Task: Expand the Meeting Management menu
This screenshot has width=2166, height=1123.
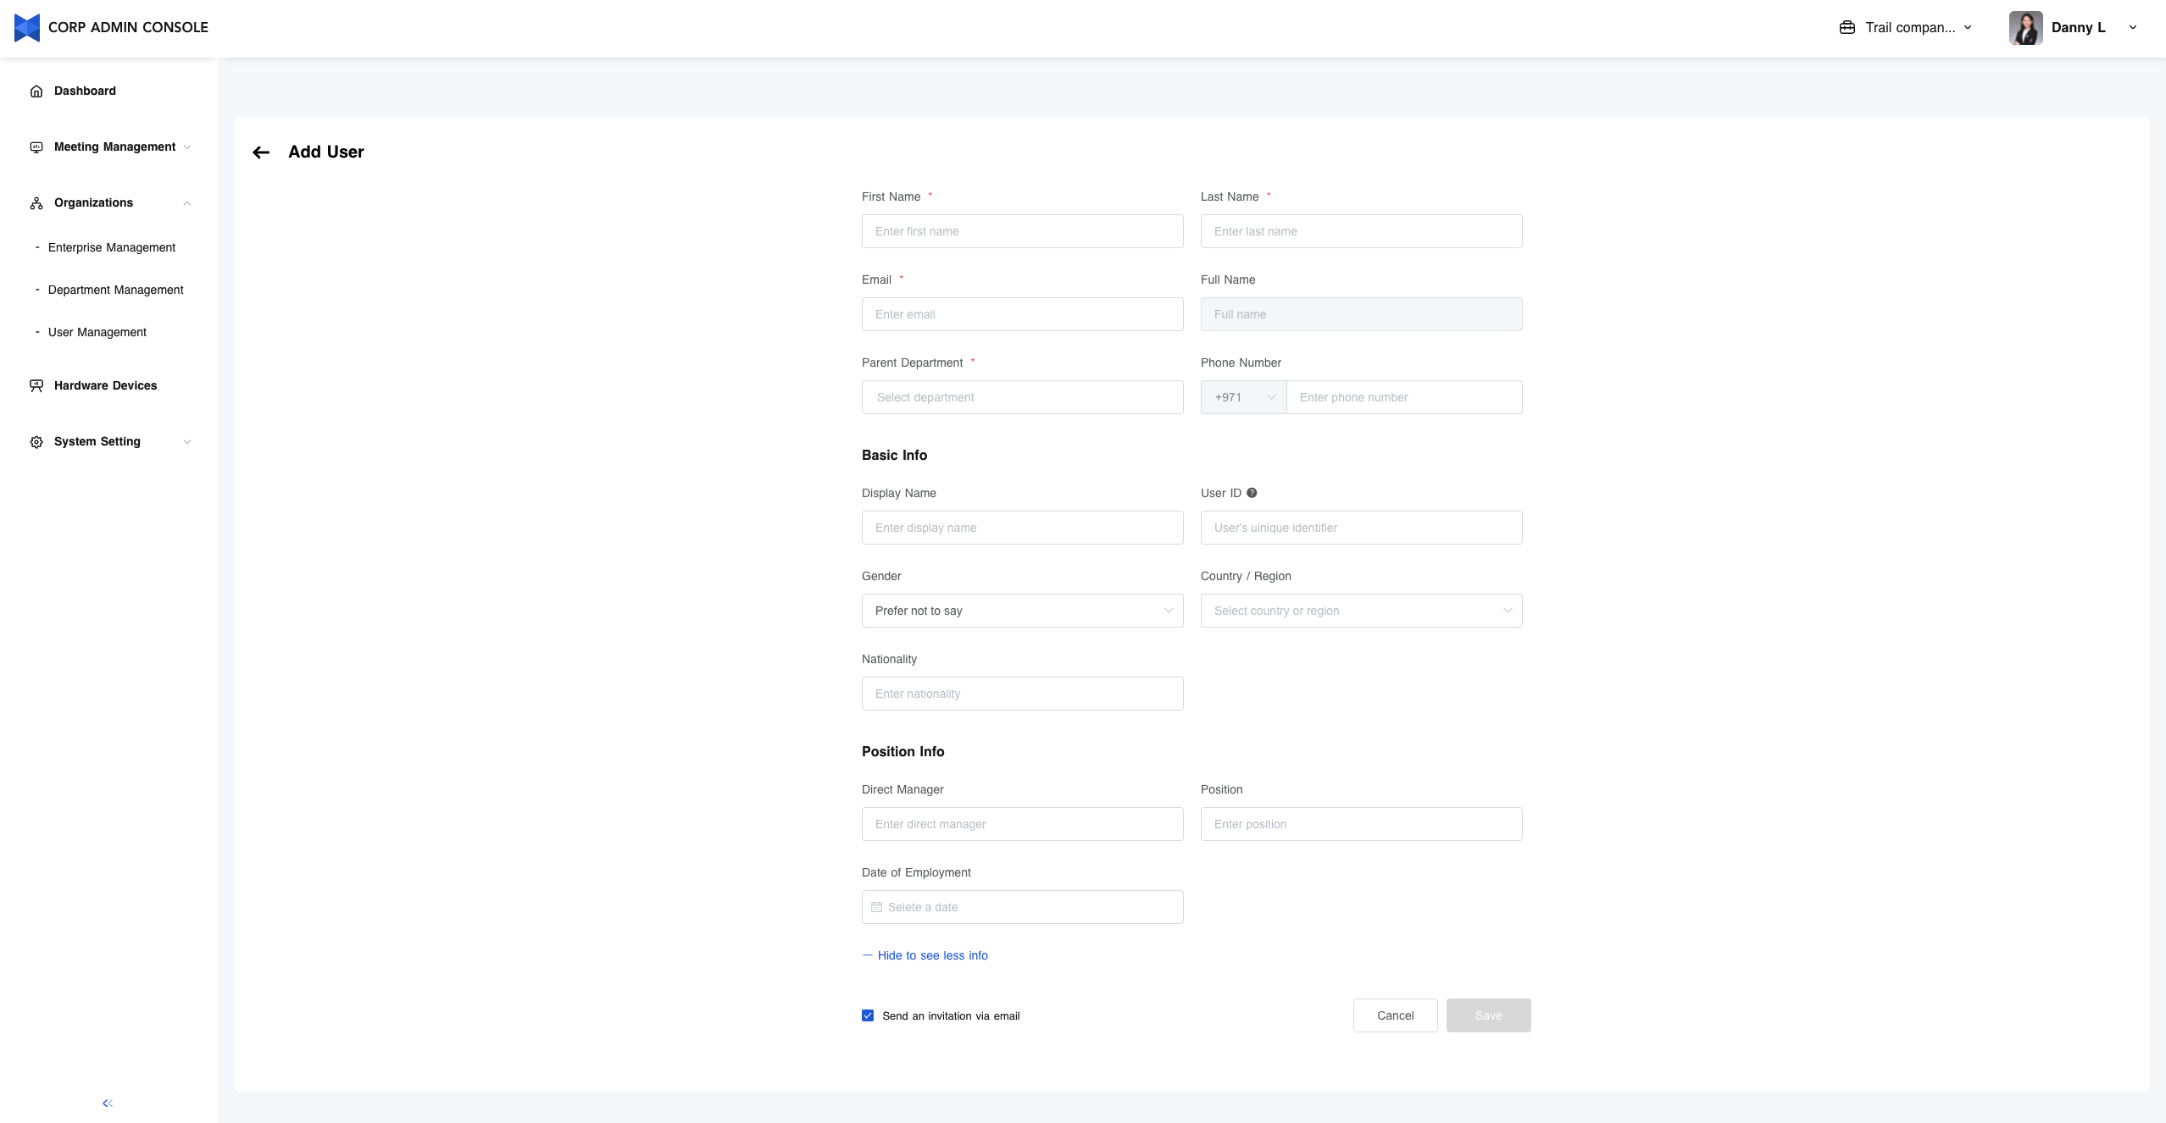Action: [114, 147]
